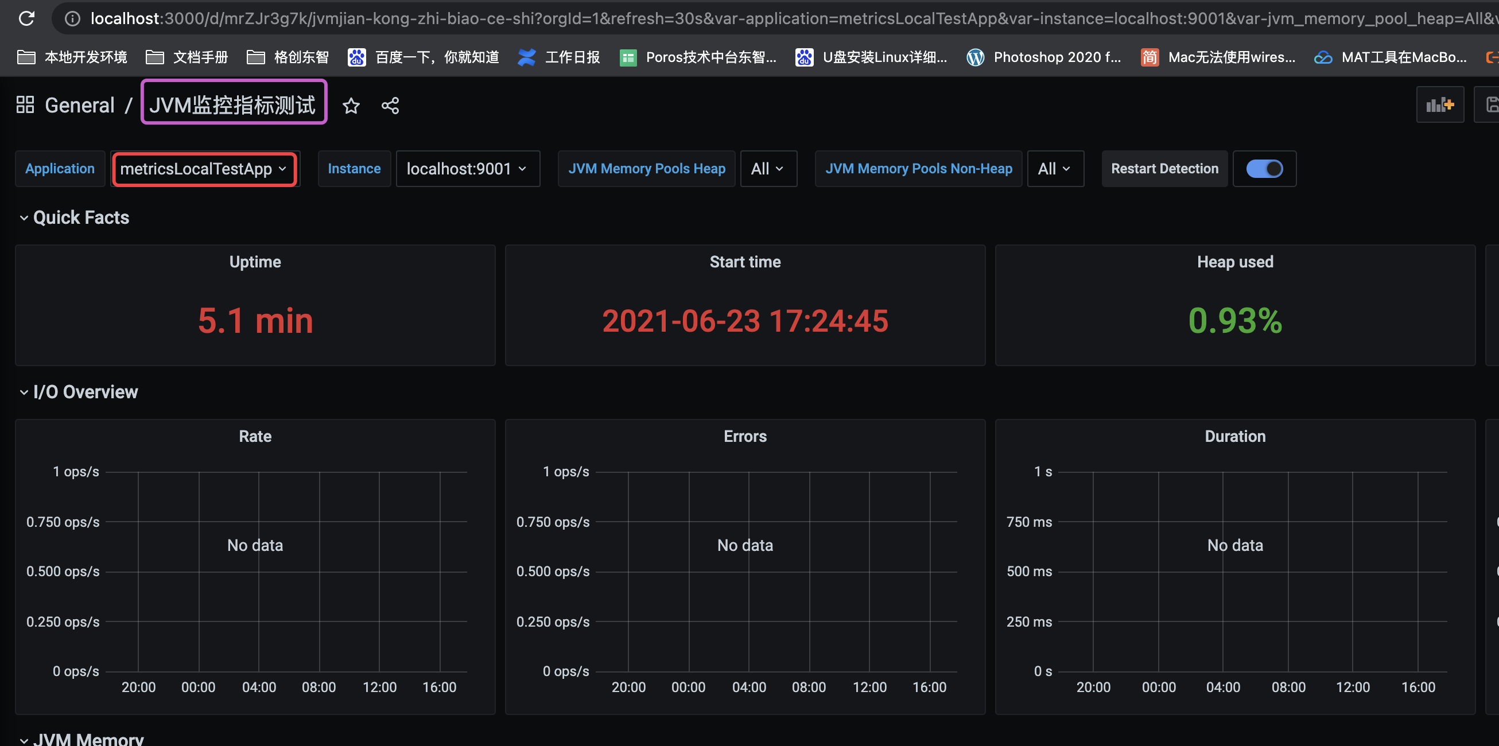Open the MAT工具在MacBo bookmark
The height and width of the screenshot is (746, 1499).
point(1390,57)
